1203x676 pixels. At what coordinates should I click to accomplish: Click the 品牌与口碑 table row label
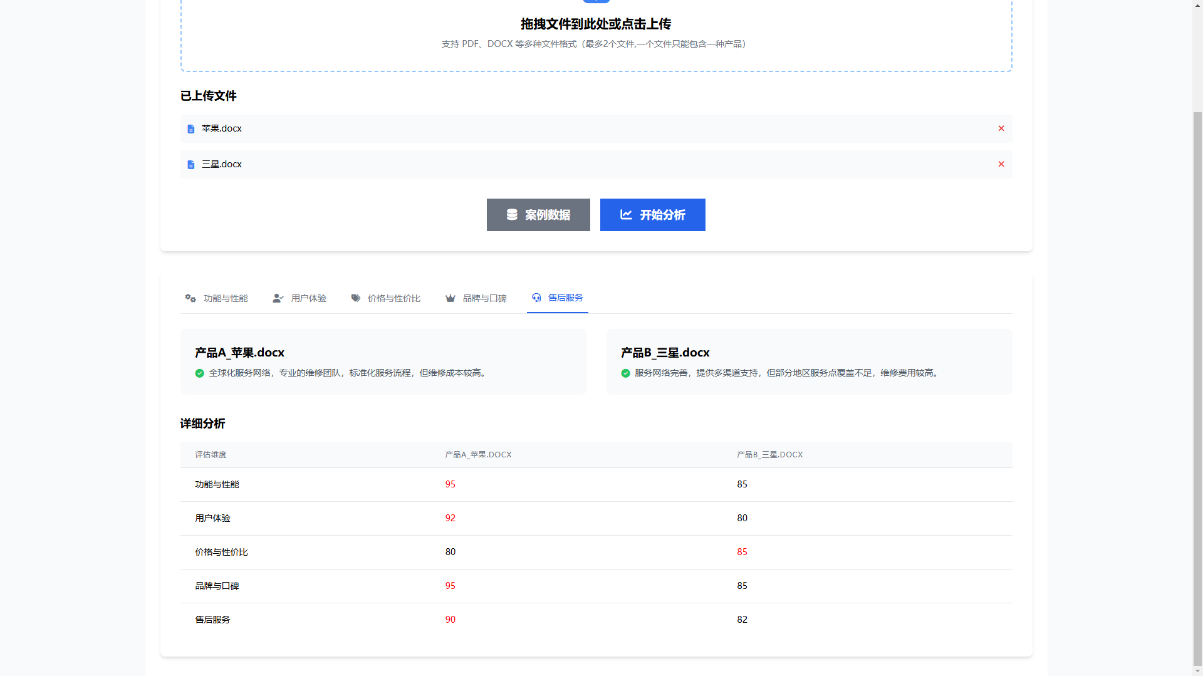click(x=217, y=586)
